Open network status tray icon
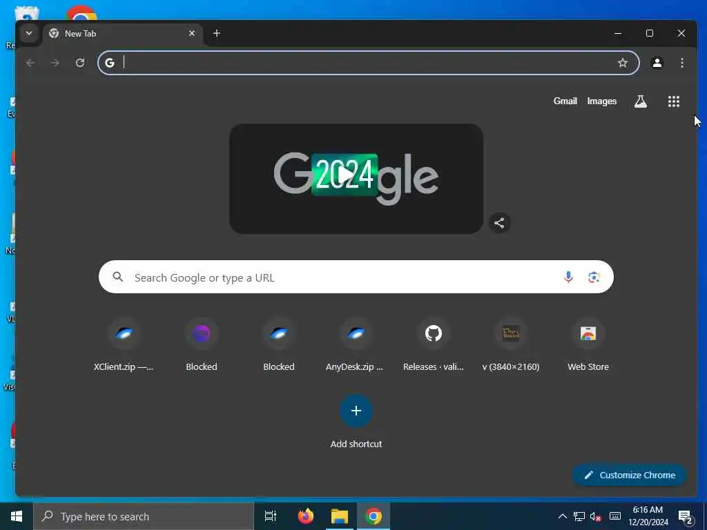The width and height of the screenshot is (707, 530). point(579,516)
